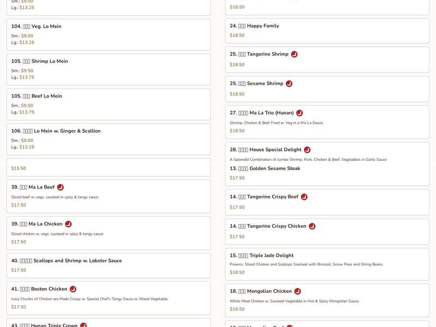Select the Happy Family entree

click(x=263, y=26)
